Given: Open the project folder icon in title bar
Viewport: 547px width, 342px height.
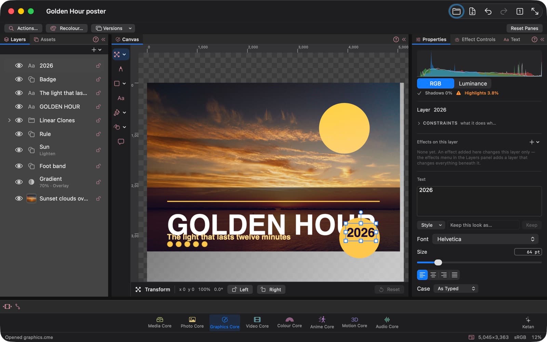Looking at the screenshot, I should (x=456, y=11).
